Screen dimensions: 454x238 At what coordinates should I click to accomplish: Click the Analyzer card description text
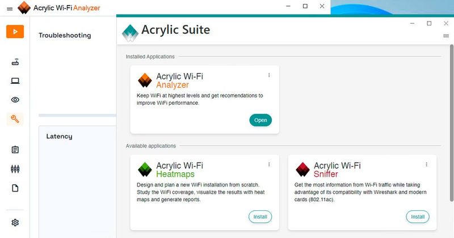tap(200, 99)
